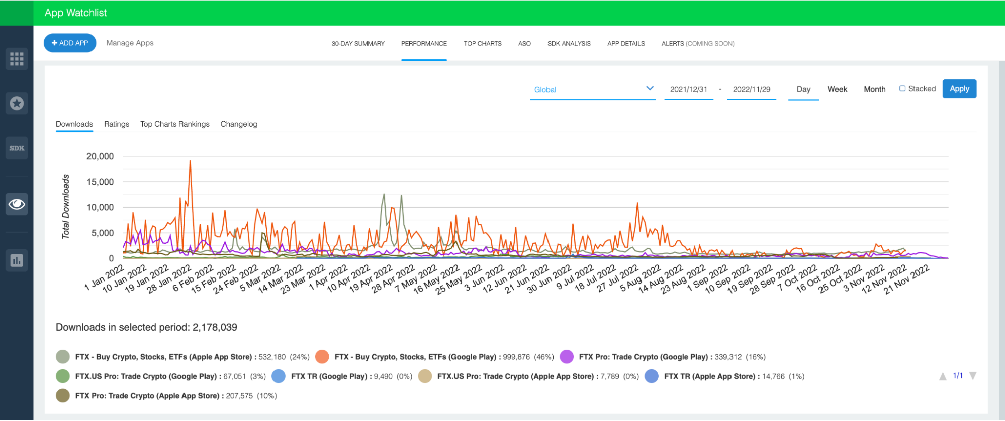Open the ALERTS (COMING SOON) tab
The image size is (1005, 421).
pyautogui.click(x=698, y=44)
